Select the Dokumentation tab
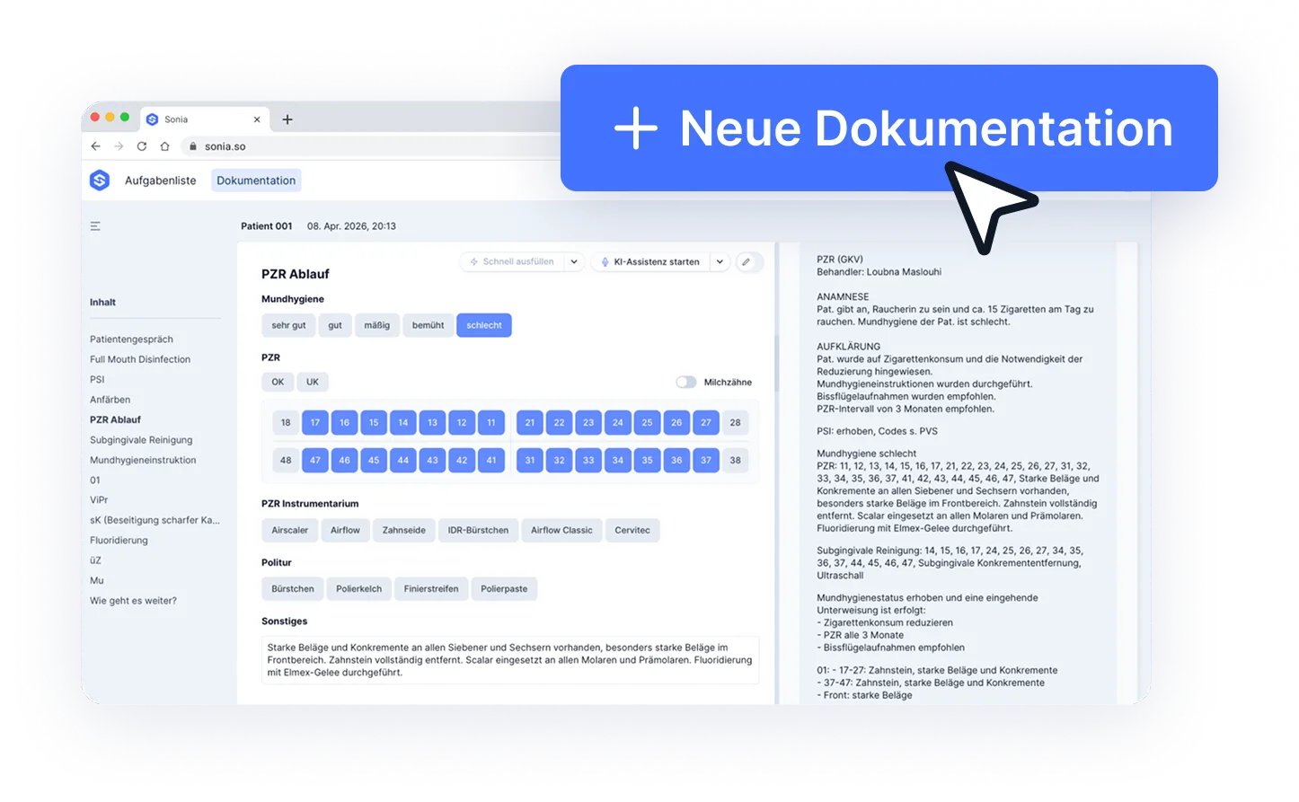This screenshot has height=802, width=1299. tap(255, 180)
